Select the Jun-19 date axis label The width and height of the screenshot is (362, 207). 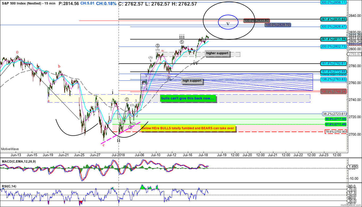click(x=48, y=155)
